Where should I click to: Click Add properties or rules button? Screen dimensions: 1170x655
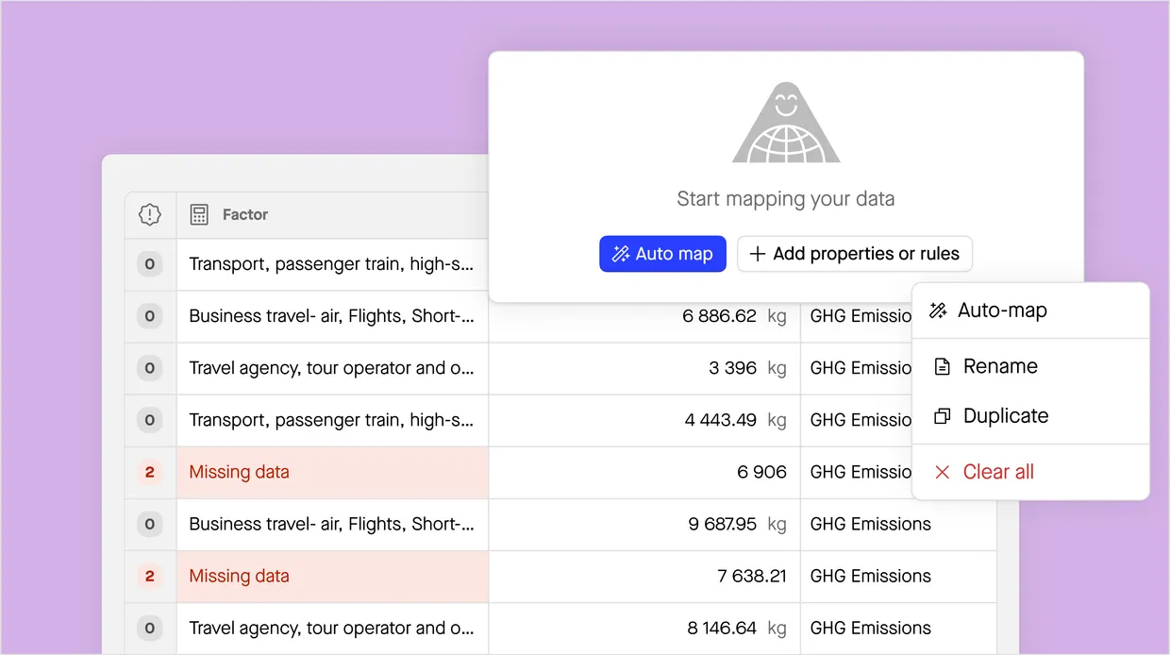pyautogui.click(x=854, y=254)
